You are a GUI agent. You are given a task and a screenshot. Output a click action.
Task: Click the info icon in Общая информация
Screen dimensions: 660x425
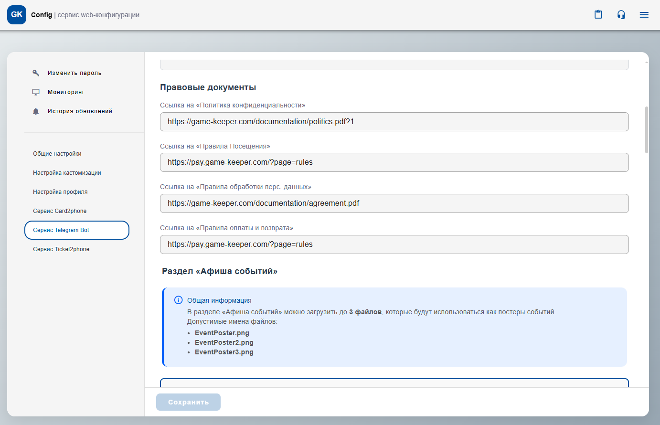click(178, 300)
